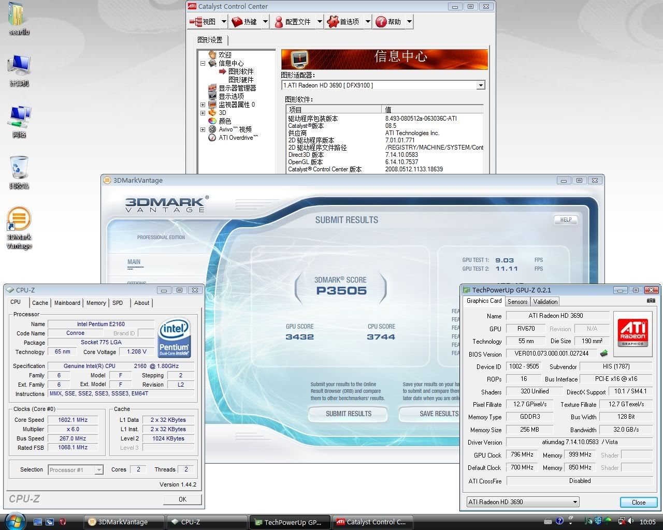Image resolution: width=663 pixels, height=530 pixels.
Task: Open the Recycle Bin desktop icon
Action: (x=19, y=172)
